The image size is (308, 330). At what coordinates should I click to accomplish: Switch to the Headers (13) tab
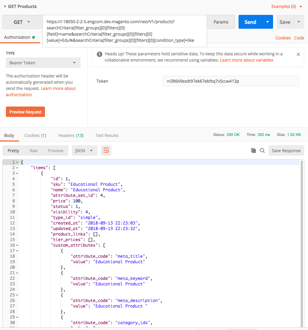coord(71,135)
